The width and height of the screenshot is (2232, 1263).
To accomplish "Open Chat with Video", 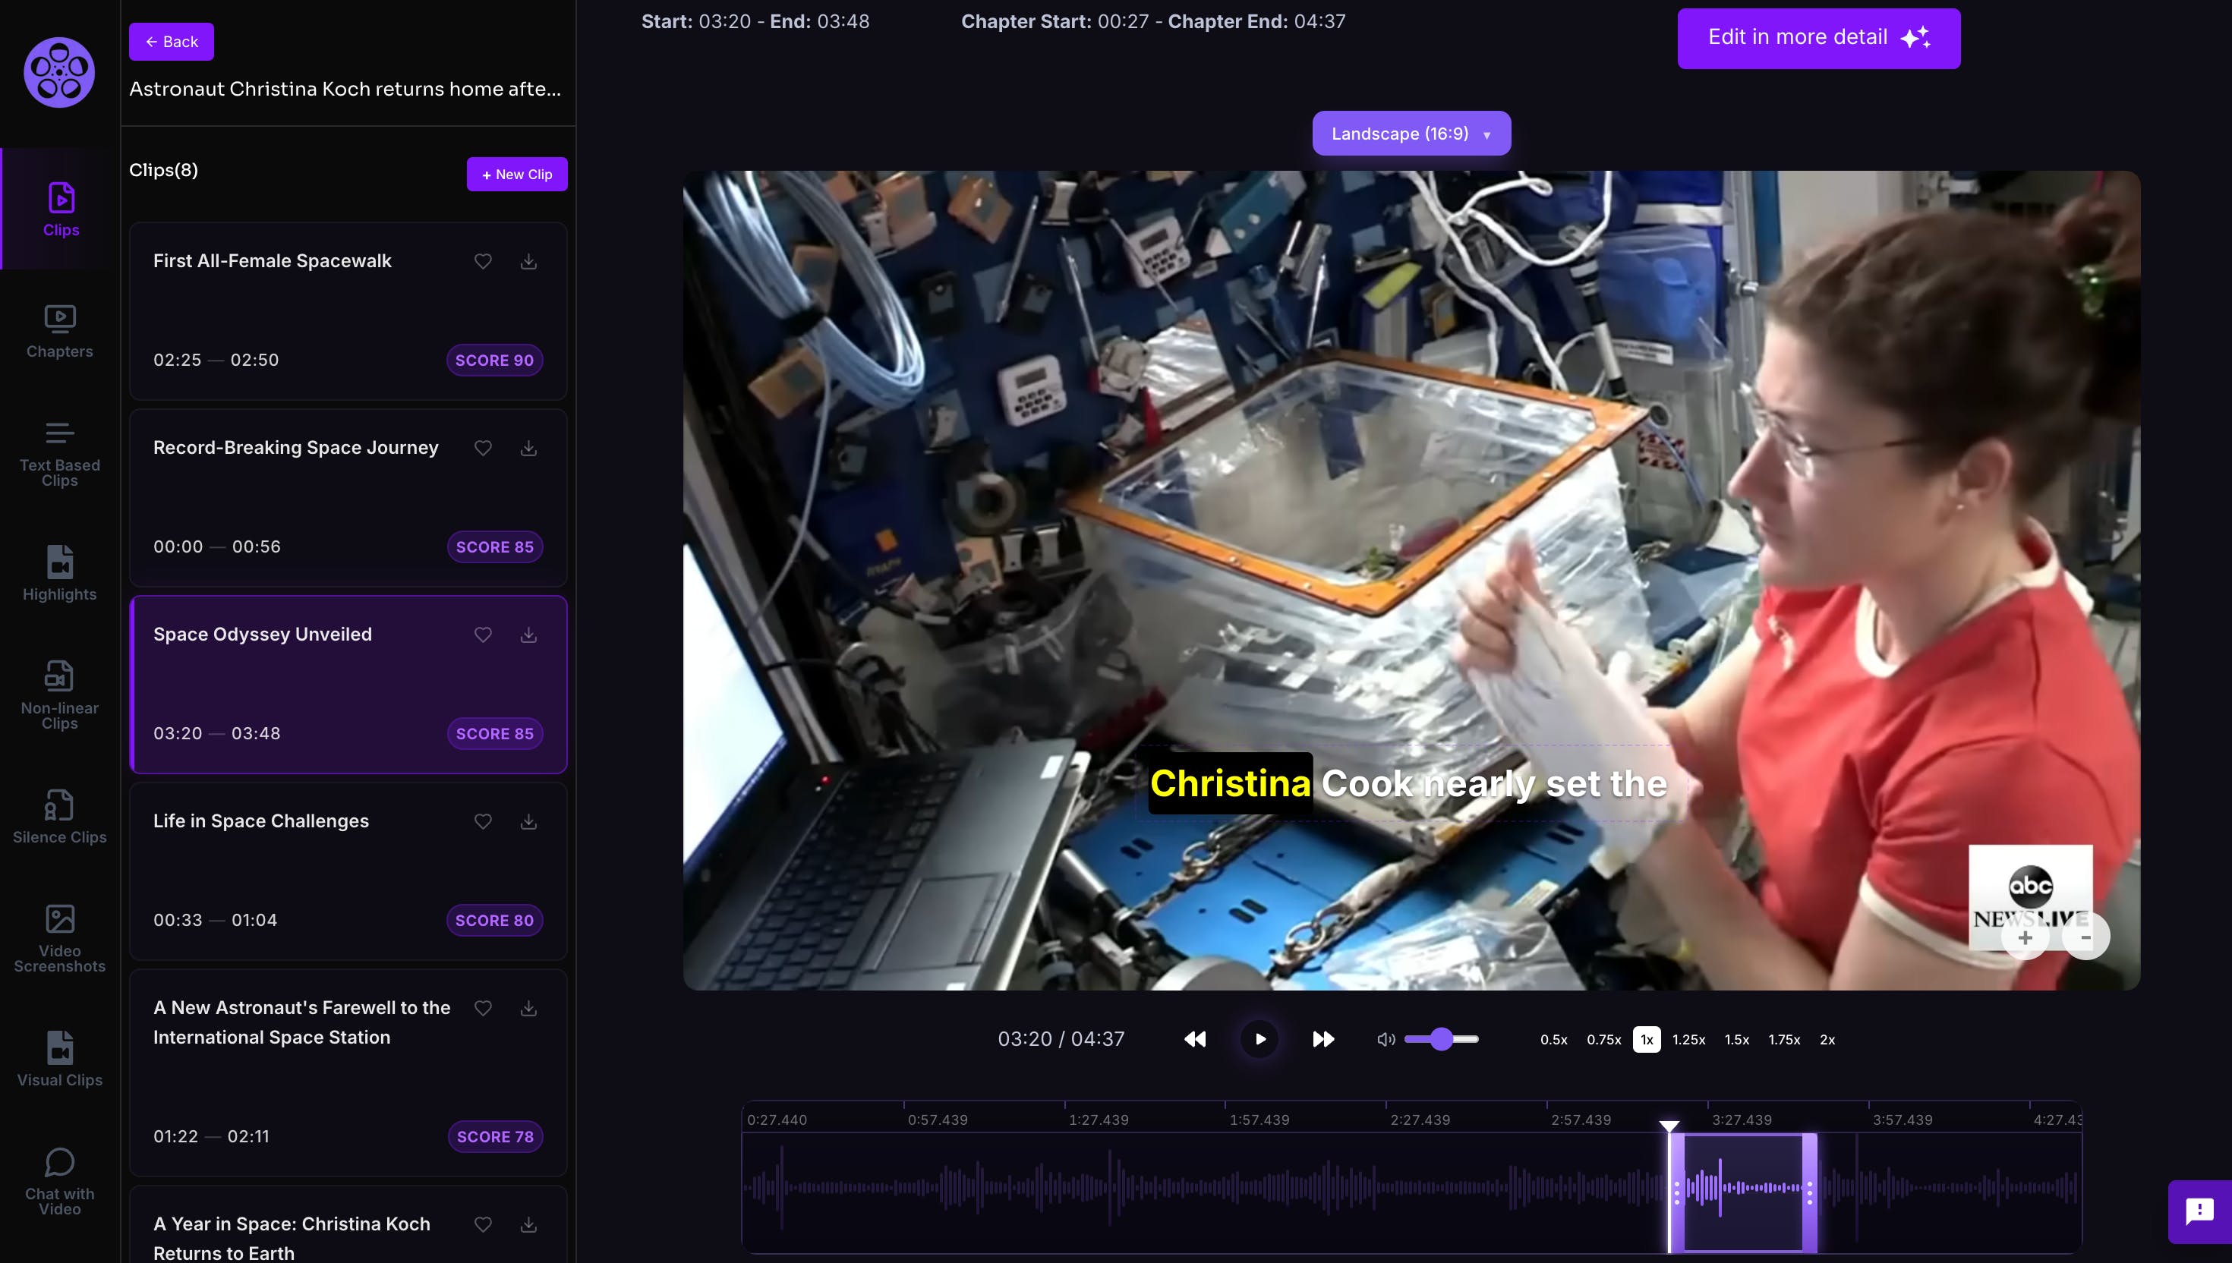I will (59, 1180).
